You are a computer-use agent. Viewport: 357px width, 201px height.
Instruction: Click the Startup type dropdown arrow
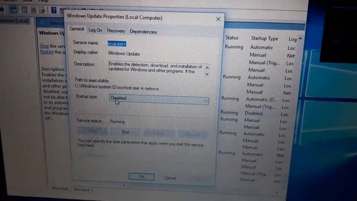pyautogui.click(x=206, y=101)
